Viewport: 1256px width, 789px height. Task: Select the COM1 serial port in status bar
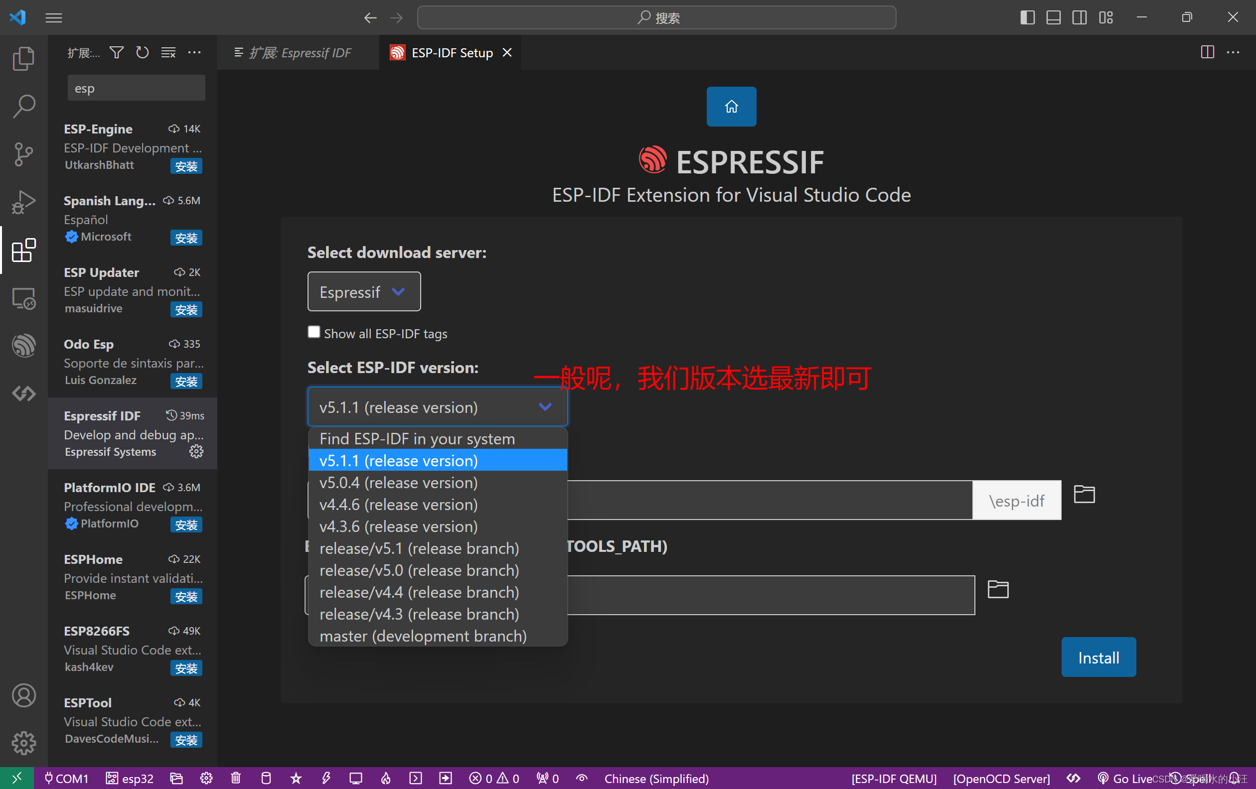pos(66,778)
